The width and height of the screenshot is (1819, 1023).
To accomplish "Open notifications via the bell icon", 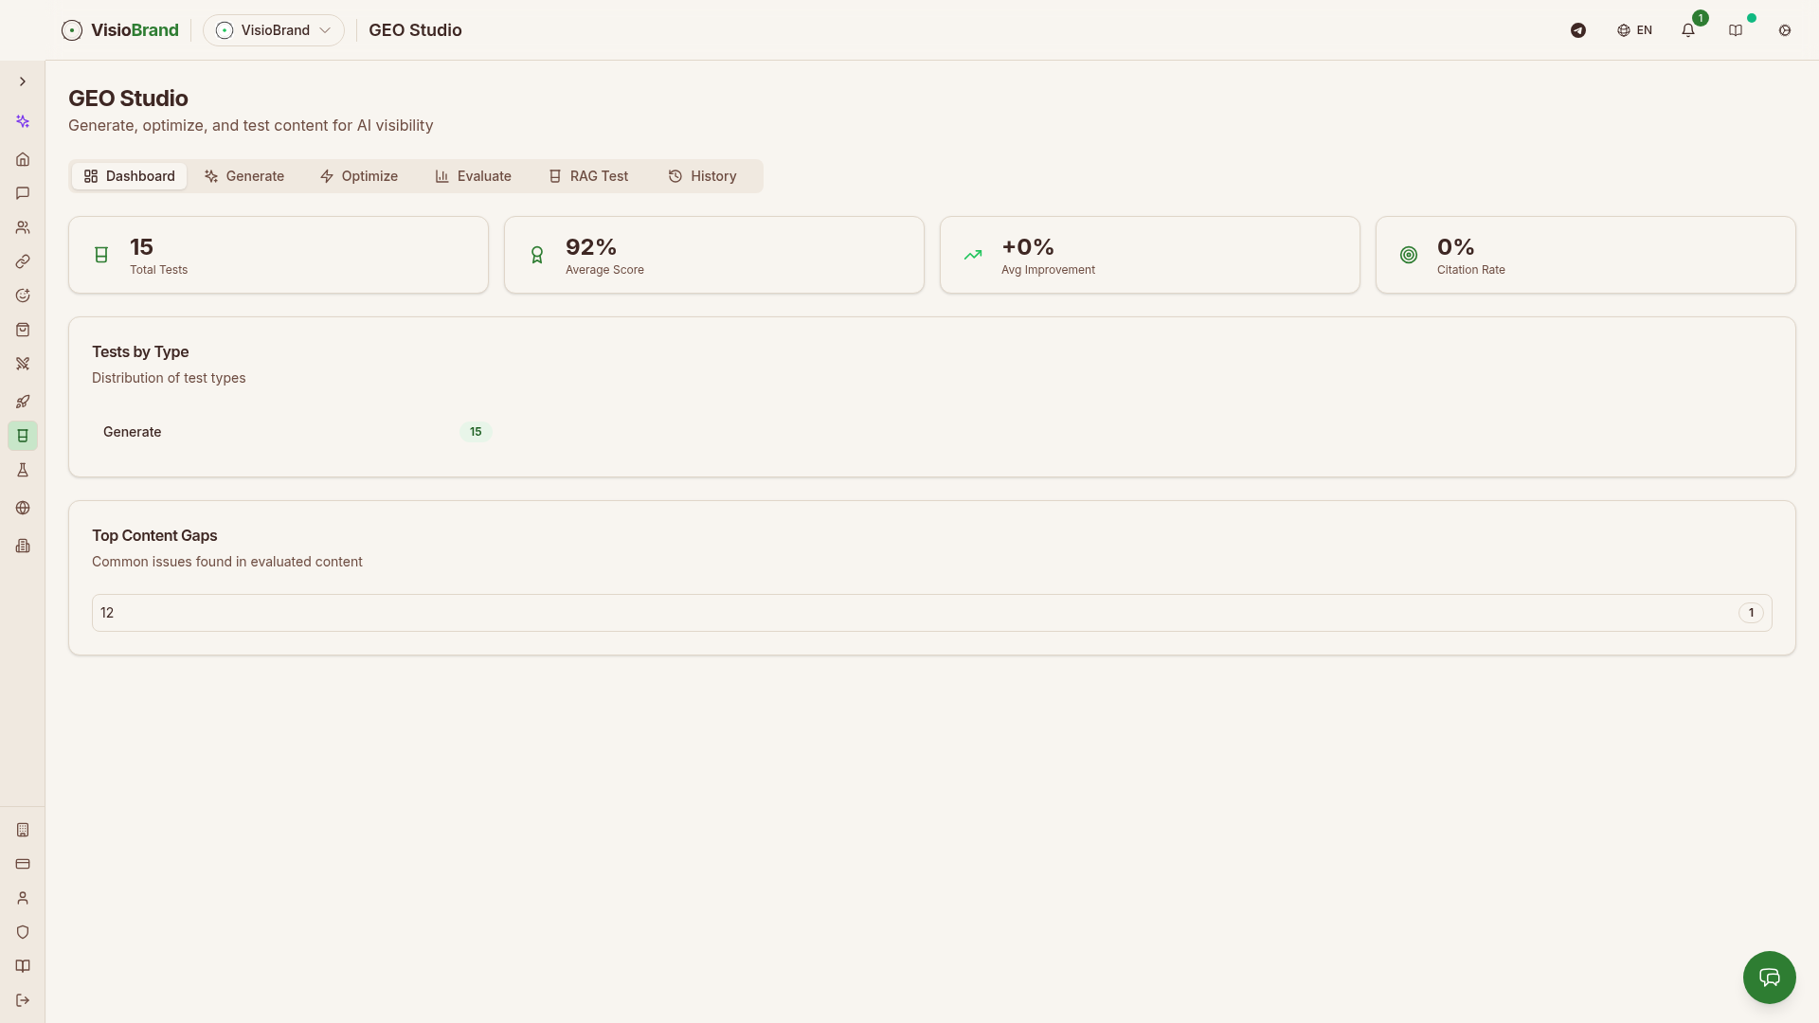I will pyautogui.click(x=1687, y=30).
